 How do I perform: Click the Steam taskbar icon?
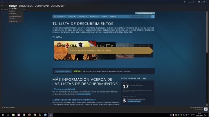[x=51, y=115]
